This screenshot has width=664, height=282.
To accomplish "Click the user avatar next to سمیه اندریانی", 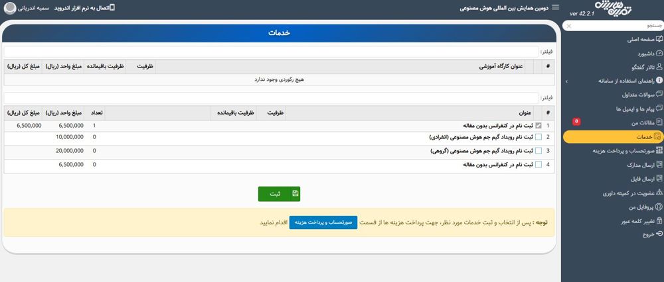I will pos(10,9).
